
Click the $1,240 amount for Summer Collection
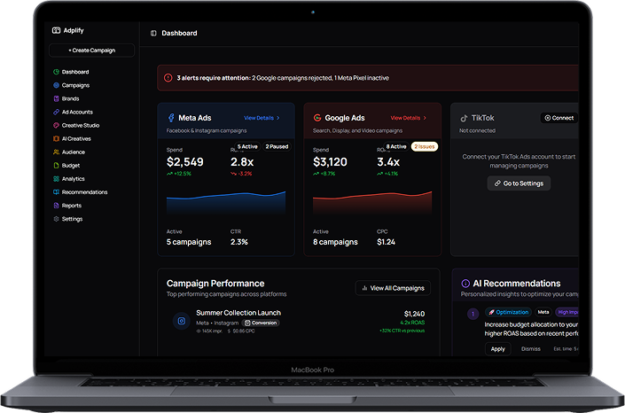point(414,314)
